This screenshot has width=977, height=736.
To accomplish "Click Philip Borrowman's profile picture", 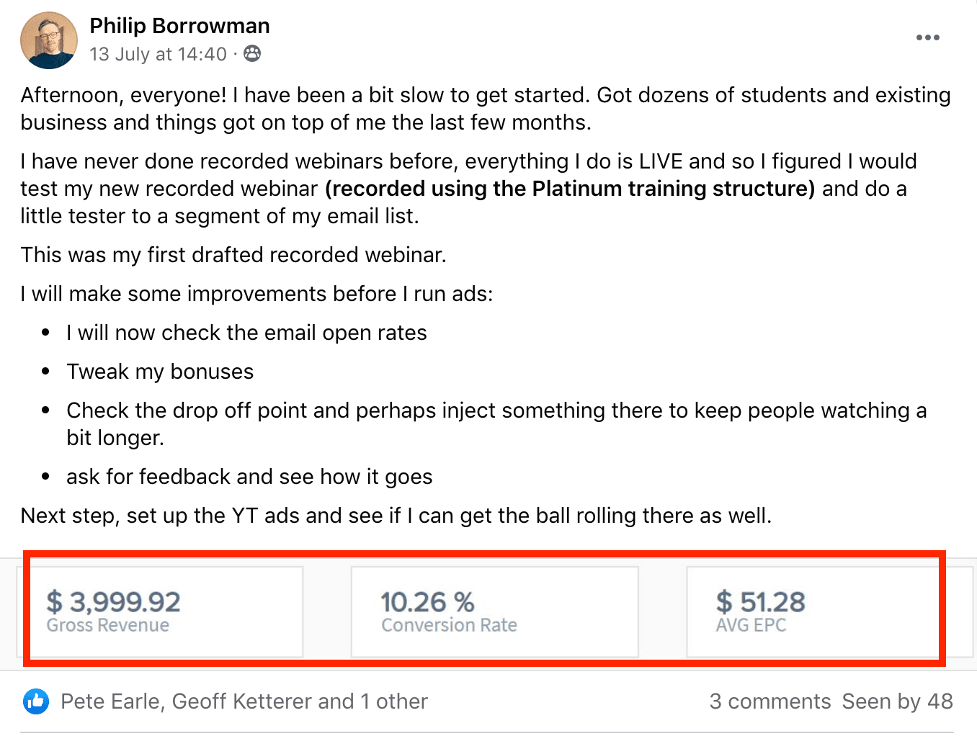I will click(49, 40).
